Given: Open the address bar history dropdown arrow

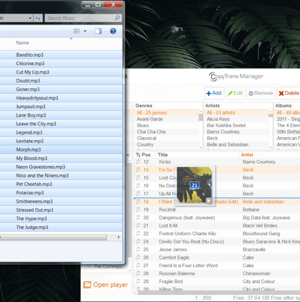Looking at the screenshot, I should coord(30,18).
